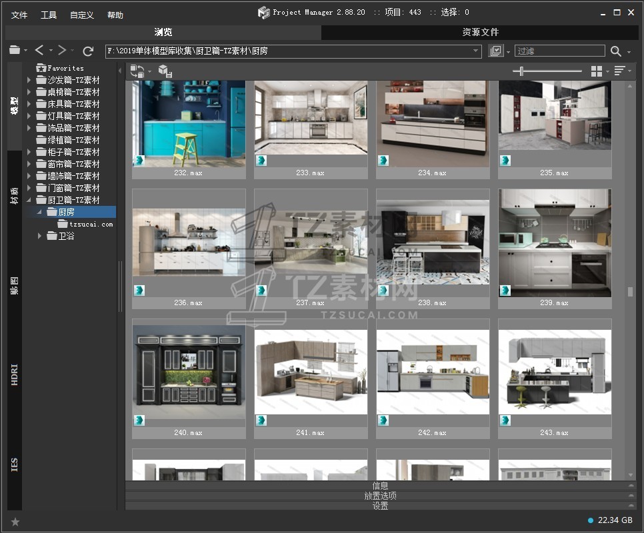Click the favorites star in status bar

(15, 521)
